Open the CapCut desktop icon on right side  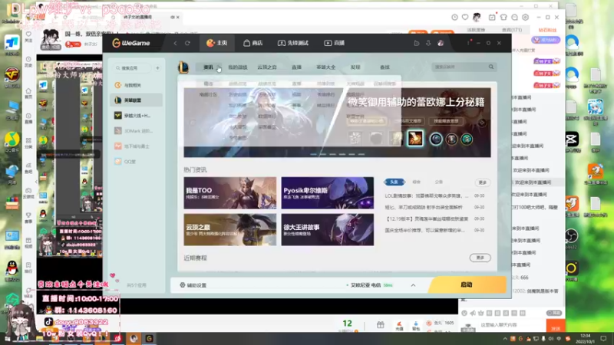pyautogui.click(x=572, y=141)
